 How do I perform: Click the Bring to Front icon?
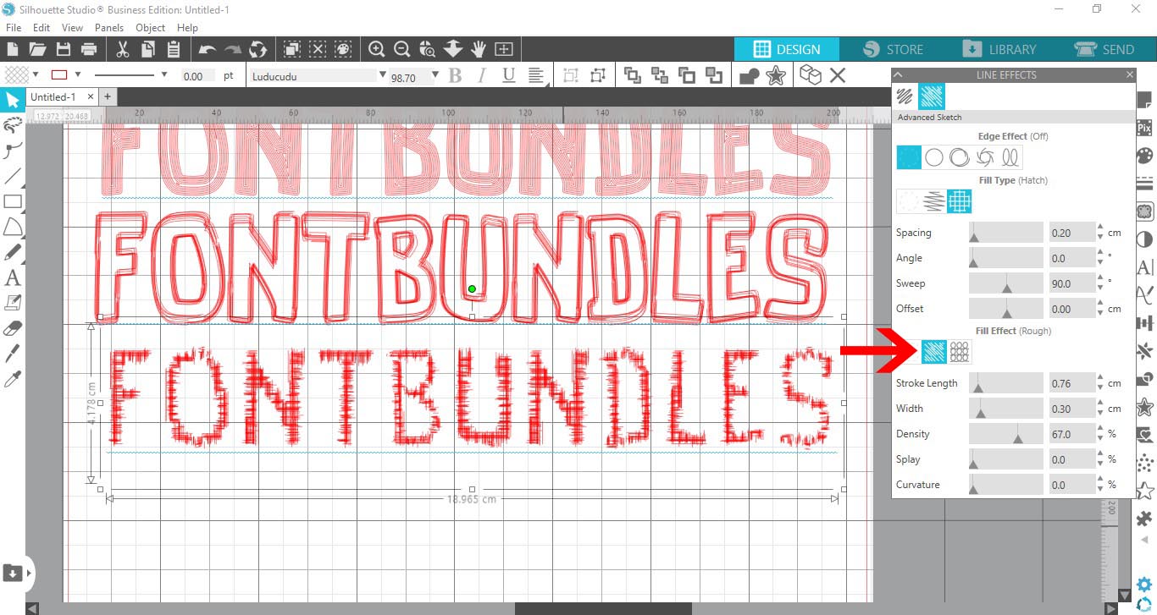point(633,75)
